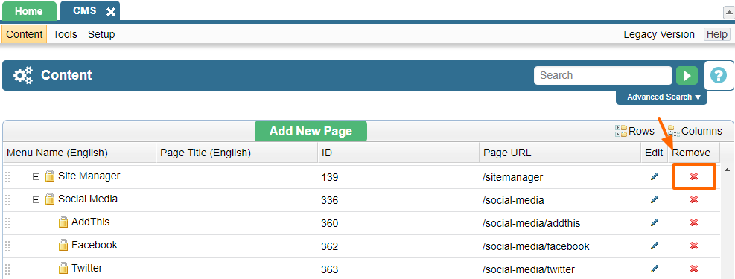735x279 pixels.
Task: Open the Rows options
Action: pyautogui.click(x=634, y=131)
